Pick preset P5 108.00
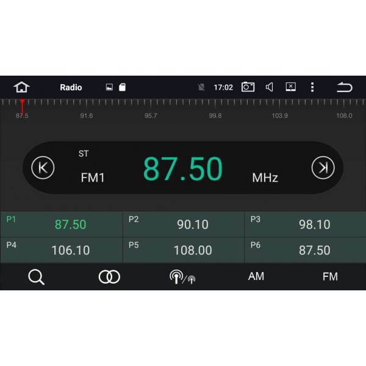This screenshot has height=366, width=366. click(x=183, y=250)
